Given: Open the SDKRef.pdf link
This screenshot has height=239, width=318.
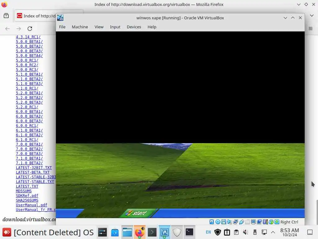Looking at the screenshot, I should click(x=27, y=196).
